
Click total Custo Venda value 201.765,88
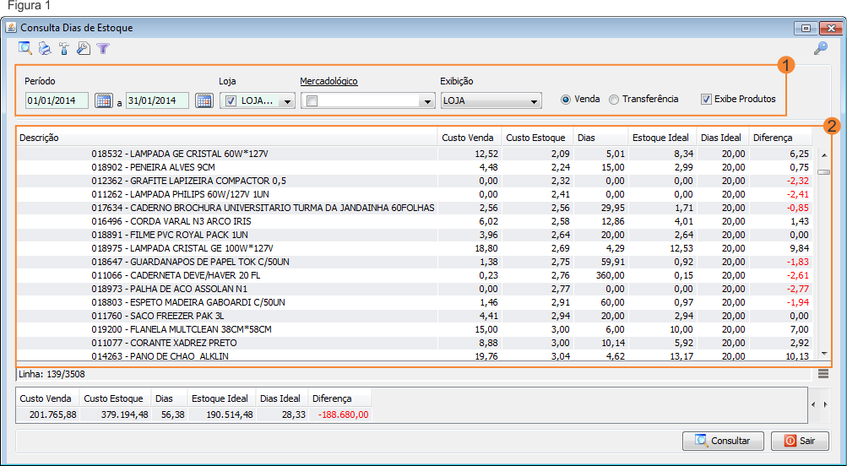(x=53, y=415)
